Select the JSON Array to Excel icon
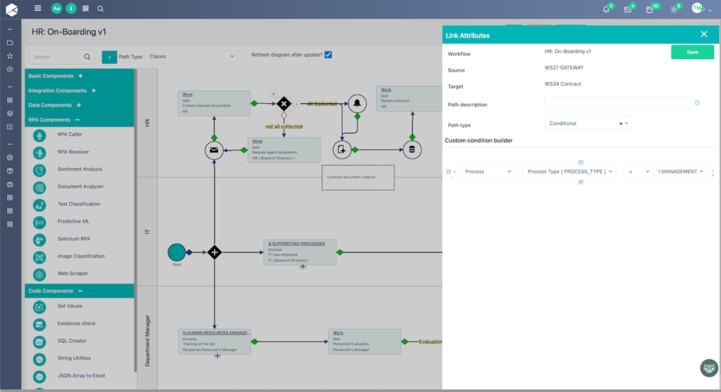Screen dimensions: 721x392 click(39, 377)
